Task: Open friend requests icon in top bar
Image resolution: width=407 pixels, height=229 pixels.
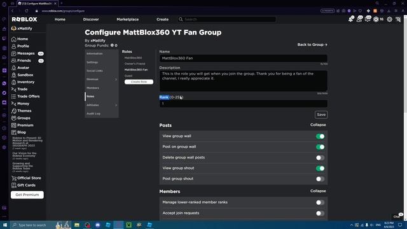Action: click(x=359, y=19)
